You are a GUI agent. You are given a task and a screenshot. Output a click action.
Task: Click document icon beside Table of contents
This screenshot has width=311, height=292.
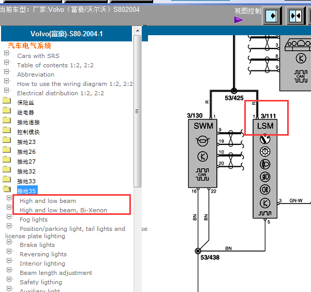click(x=7, y=63)
